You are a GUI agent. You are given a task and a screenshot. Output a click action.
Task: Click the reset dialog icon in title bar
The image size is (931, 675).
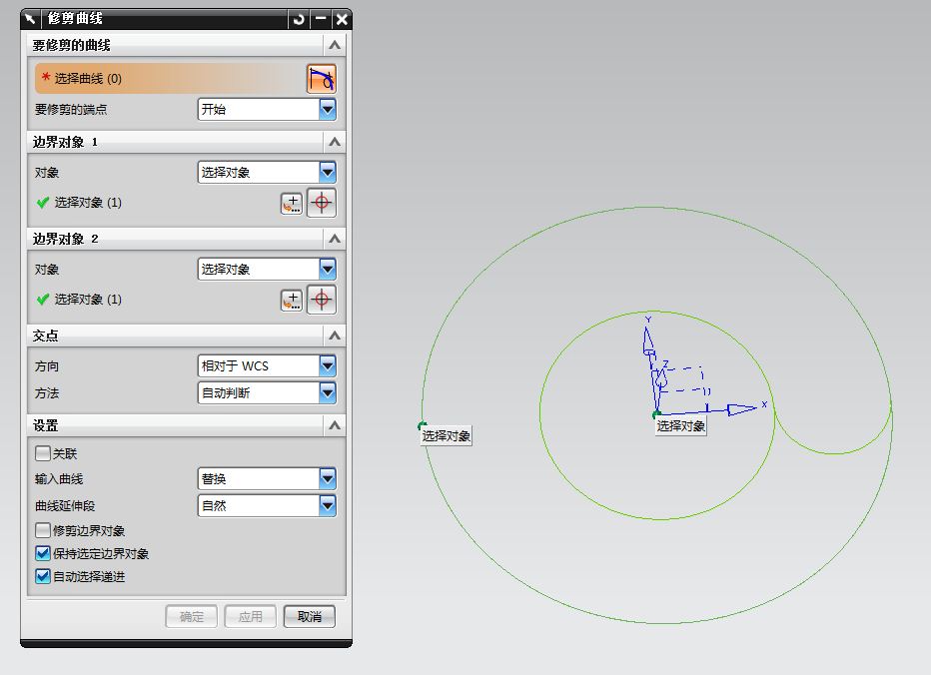tap(299, 19)
